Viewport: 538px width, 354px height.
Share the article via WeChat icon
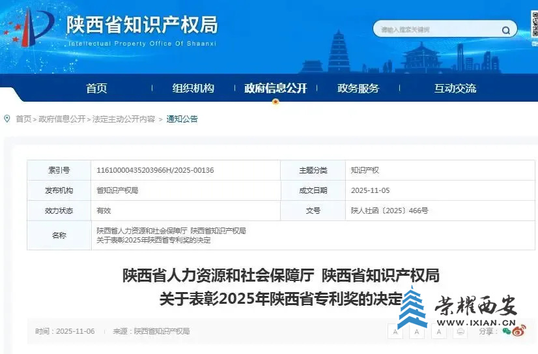click(x=507, y=331)
